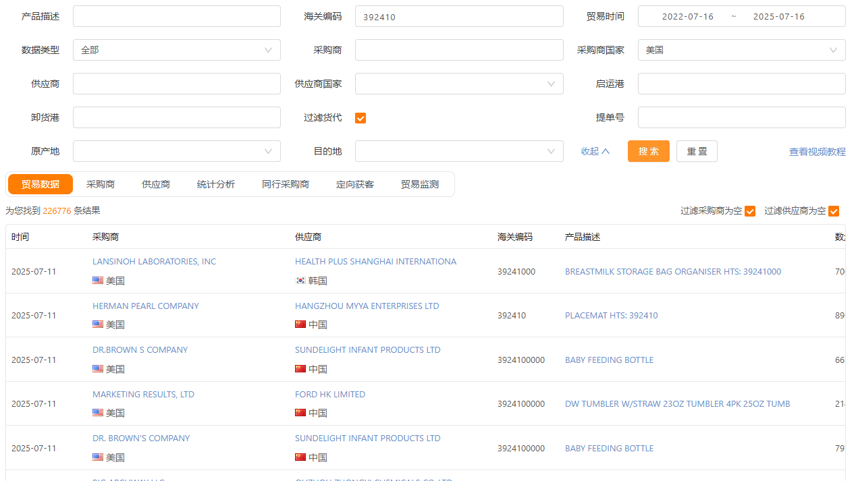Open the 贸易监测 tab
856x481 pixels.
[420, 184]
